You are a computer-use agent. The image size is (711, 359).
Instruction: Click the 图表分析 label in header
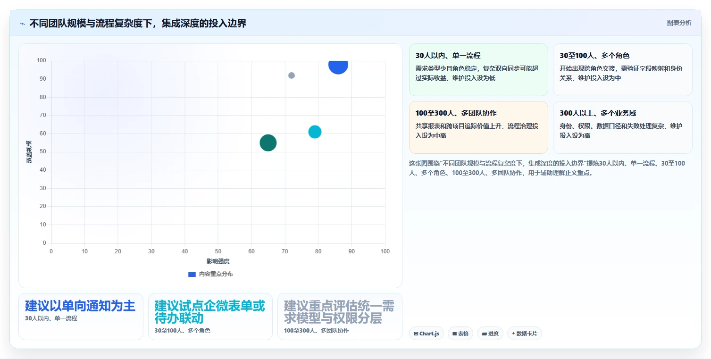point(679,23)
